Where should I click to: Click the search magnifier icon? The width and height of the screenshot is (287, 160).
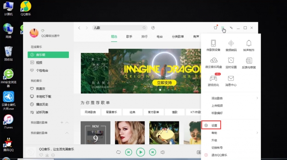coord(144,28)
